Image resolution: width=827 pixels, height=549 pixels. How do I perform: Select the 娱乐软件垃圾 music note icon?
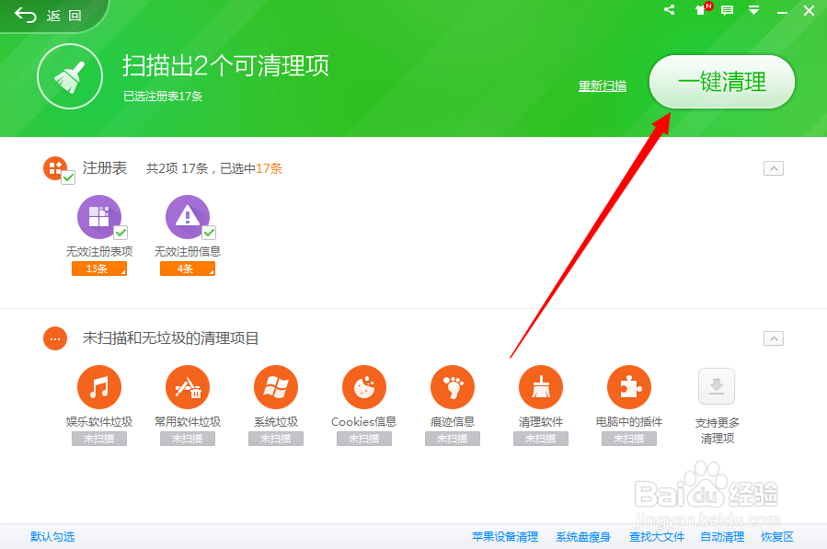(x=99, y=387)
